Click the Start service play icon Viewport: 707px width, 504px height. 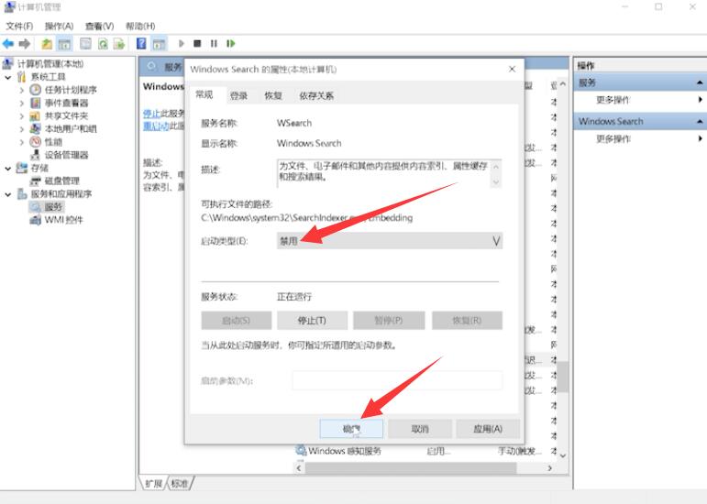(182, 44)
